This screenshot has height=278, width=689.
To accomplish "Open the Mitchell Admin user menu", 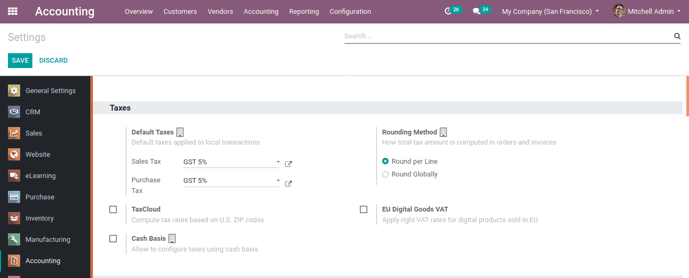I will coord(647,11).
